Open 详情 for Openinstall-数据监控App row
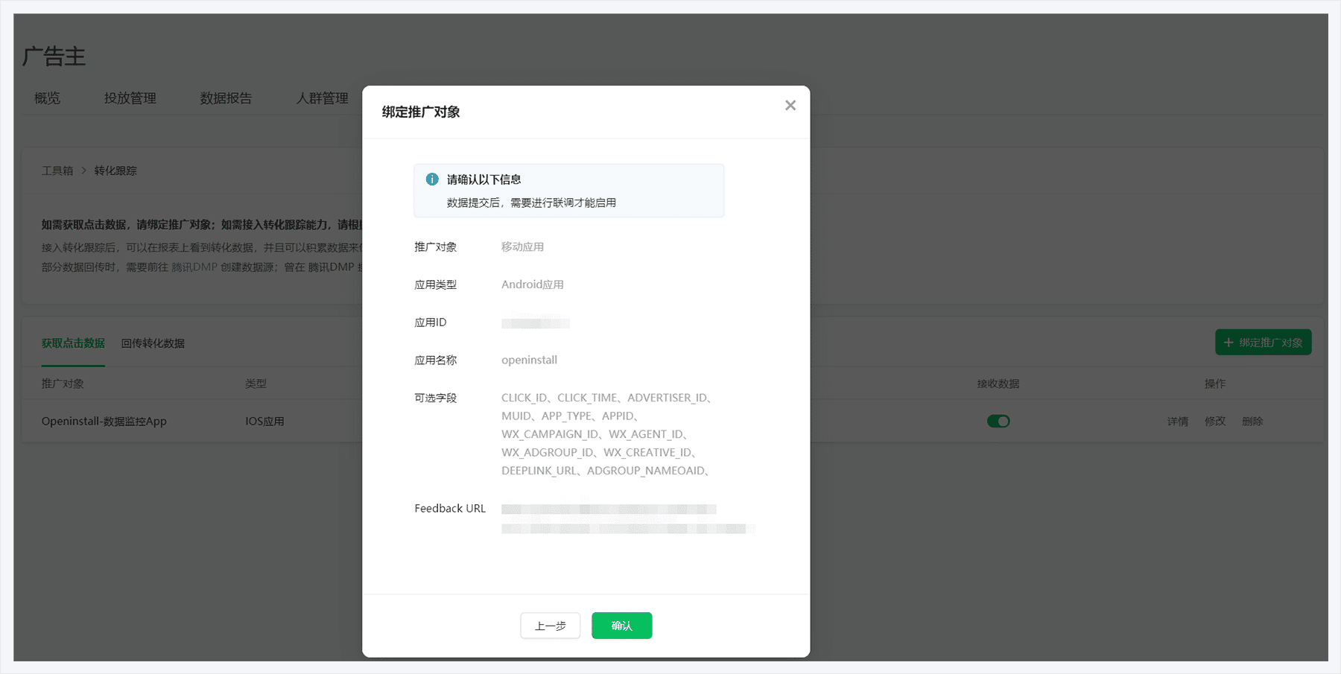This screenshot has width=1341, height=674. coord(1178,422)
